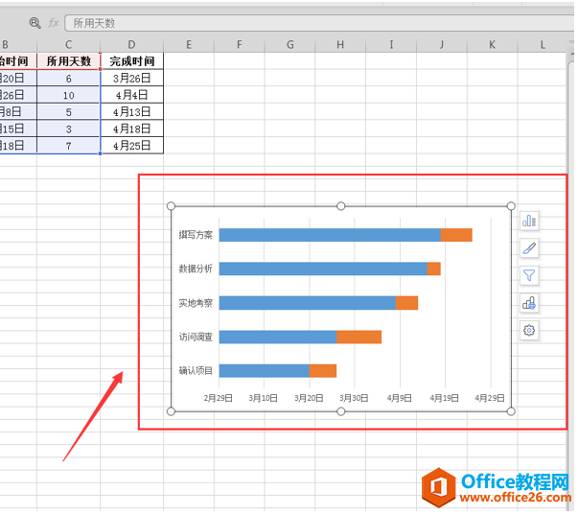Select the cell 4月4日
This screenshot has width=578, height=514.
[132, 96]
